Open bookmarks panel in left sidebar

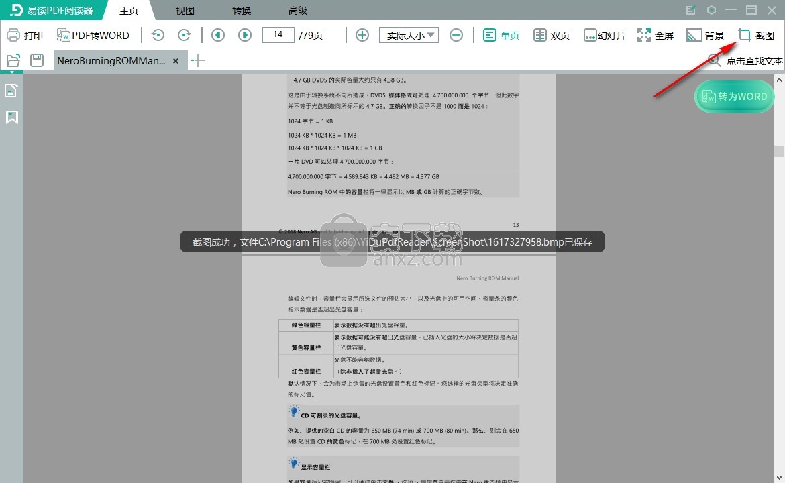[11, 117]
